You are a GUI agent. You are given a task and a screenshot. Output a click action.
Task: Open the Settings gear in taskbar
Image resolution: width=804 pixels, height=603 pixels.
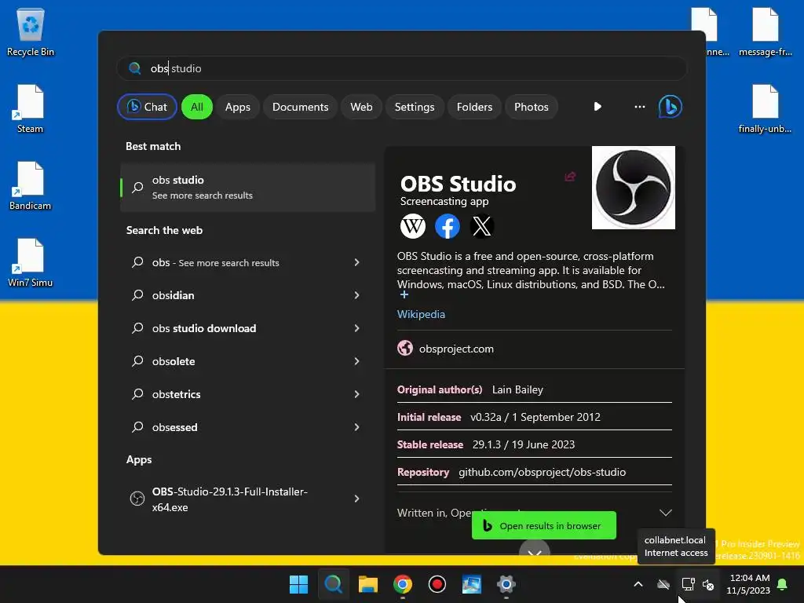point(506,584)
